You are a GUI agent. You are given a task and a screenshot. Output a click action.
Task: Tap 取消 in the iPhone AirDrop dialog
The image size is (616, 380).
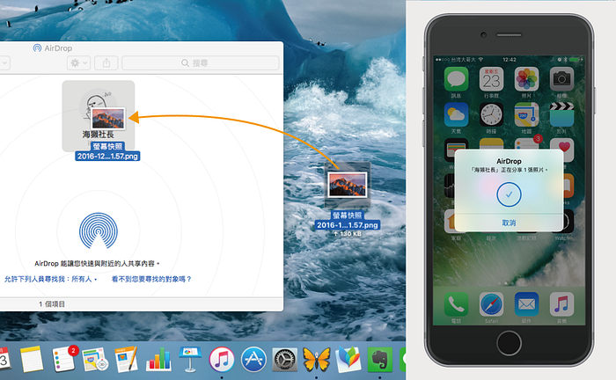[x=509, y=223]
